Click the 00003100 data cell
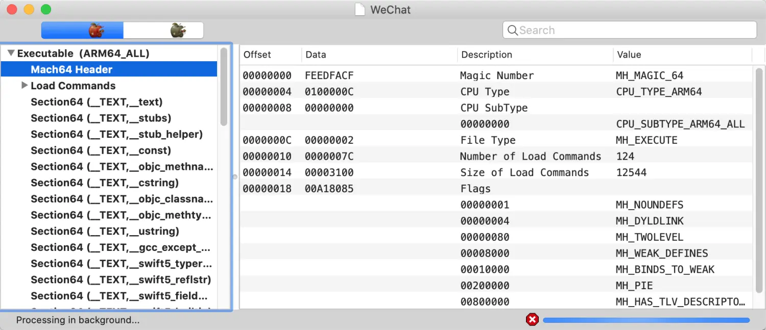Screen dimensions: 766x330 click(x=329, y=172)
